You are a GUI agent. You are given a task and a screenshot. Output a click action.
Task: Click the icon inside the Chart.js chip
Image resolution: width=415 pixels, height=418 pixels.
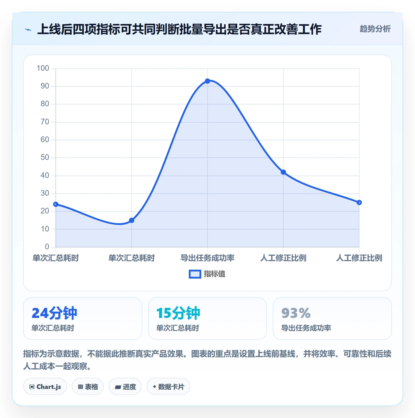pos(32,387)
